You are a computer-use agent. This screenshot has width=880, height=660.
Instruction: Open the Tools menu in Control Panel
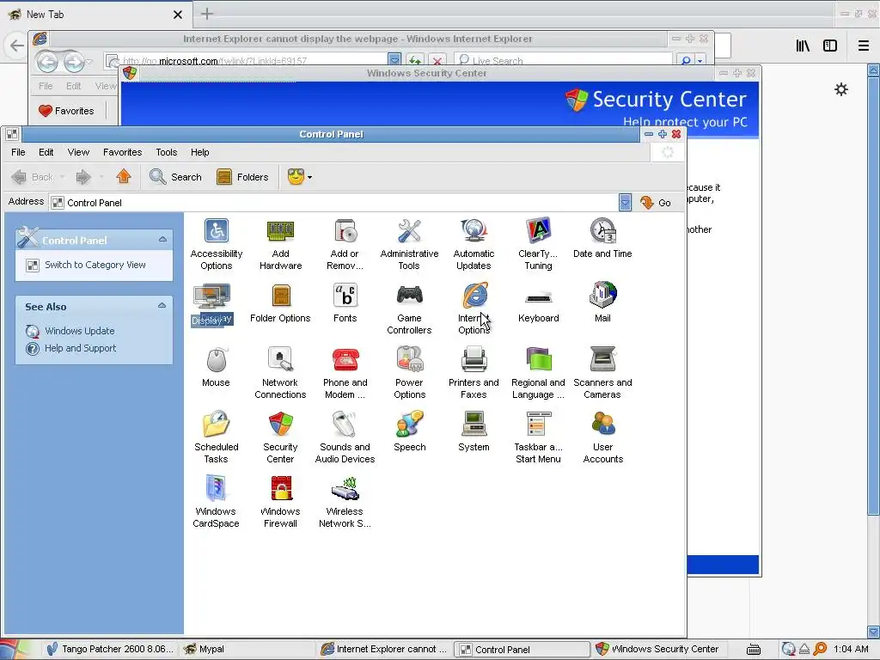pos(166,152)
